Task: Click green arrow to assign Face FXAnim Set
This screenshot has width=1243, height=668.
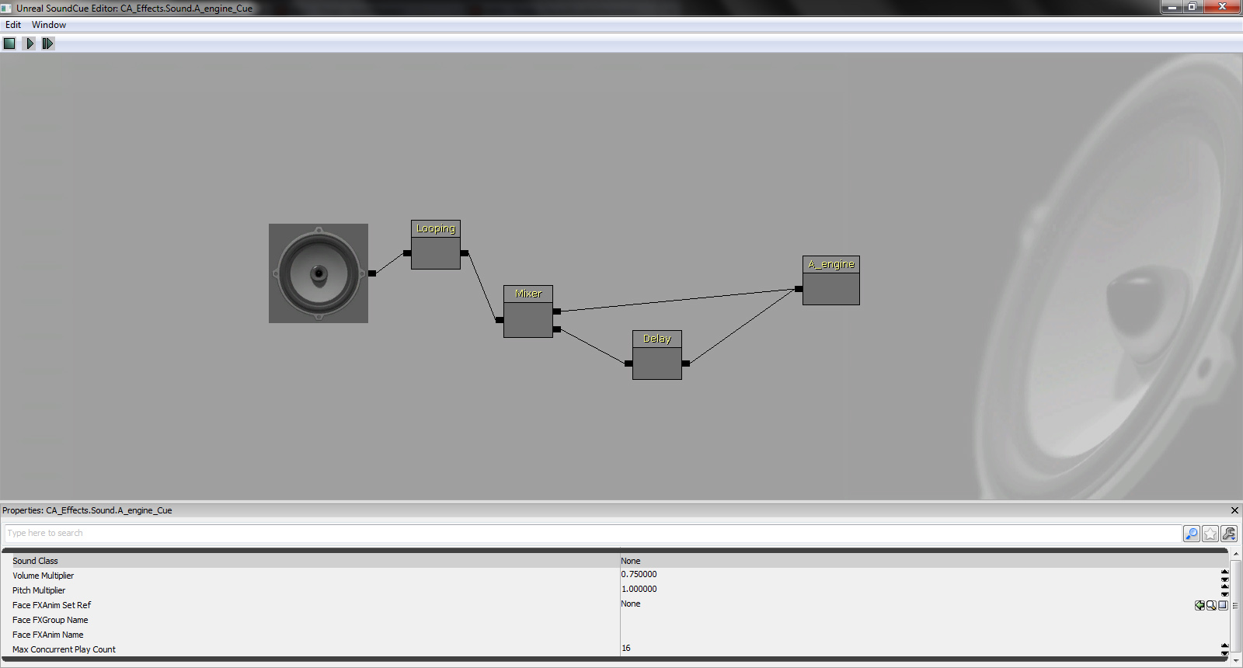Action: [x=1199, y=605]
